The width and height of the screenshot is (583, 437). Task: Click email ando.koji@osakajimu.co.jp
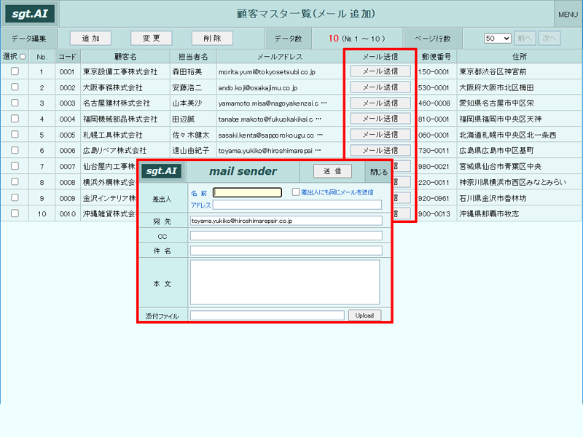(x=258, y=87)
